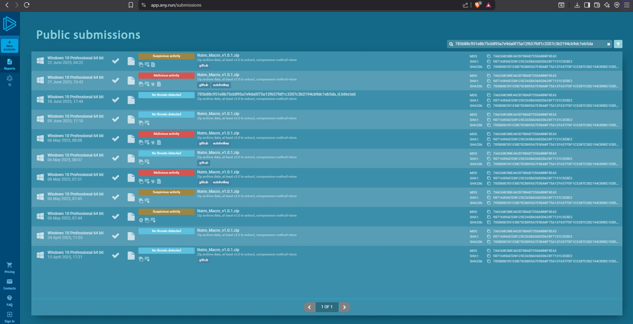
Task: Open the Brave Wallet
Action: 597,5
